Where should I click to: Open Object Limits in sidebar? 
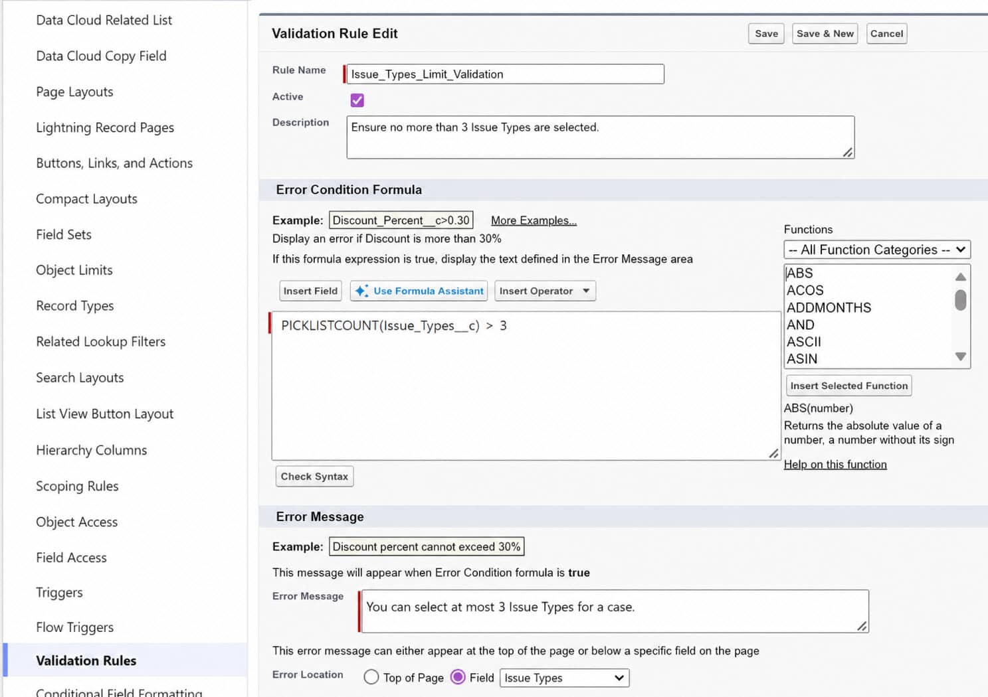(x=74, y=270)
